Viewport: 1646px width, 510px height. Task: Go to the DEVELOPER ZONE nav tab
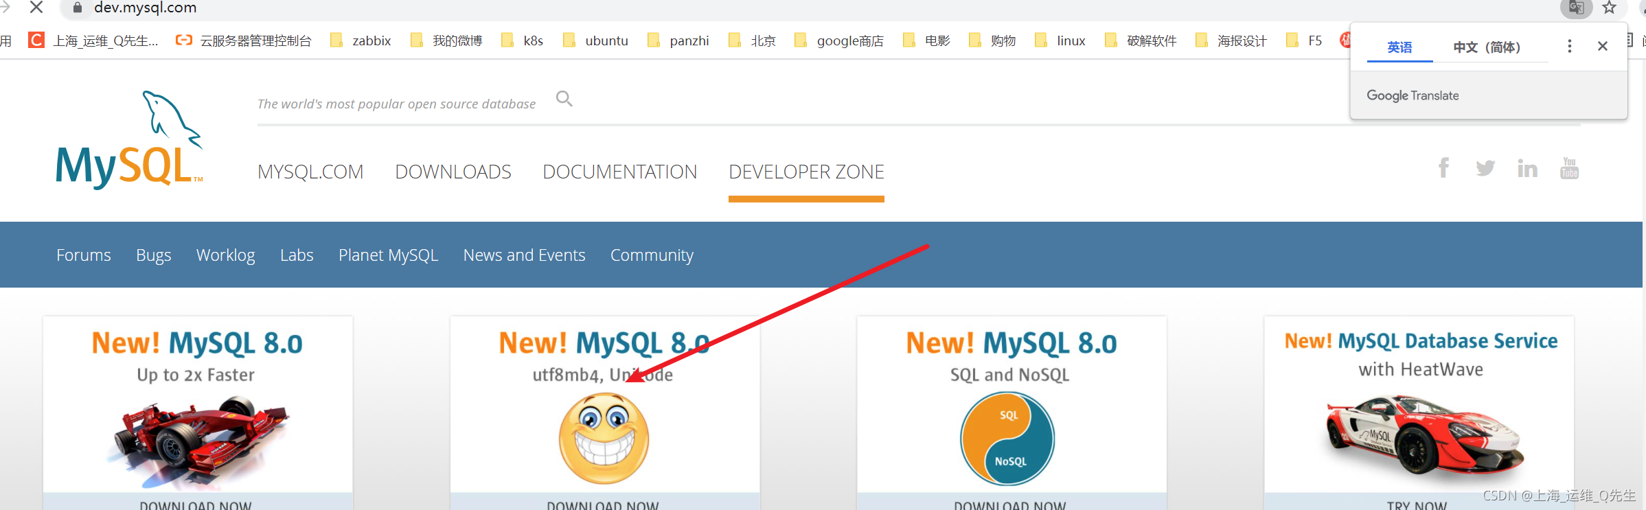pos(806,172)
